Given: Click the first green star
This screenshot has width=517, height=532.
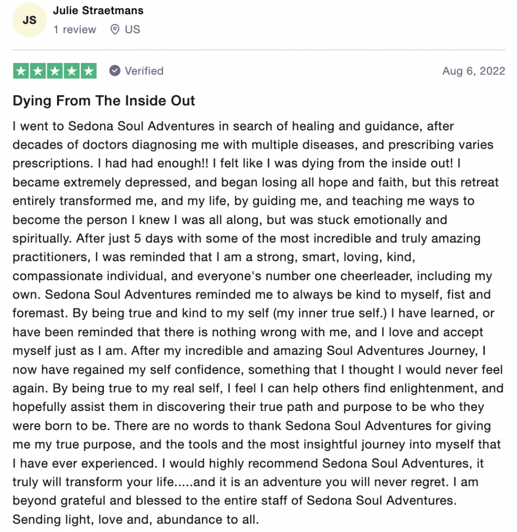Looking at the screenshot, I should [21, 71].
